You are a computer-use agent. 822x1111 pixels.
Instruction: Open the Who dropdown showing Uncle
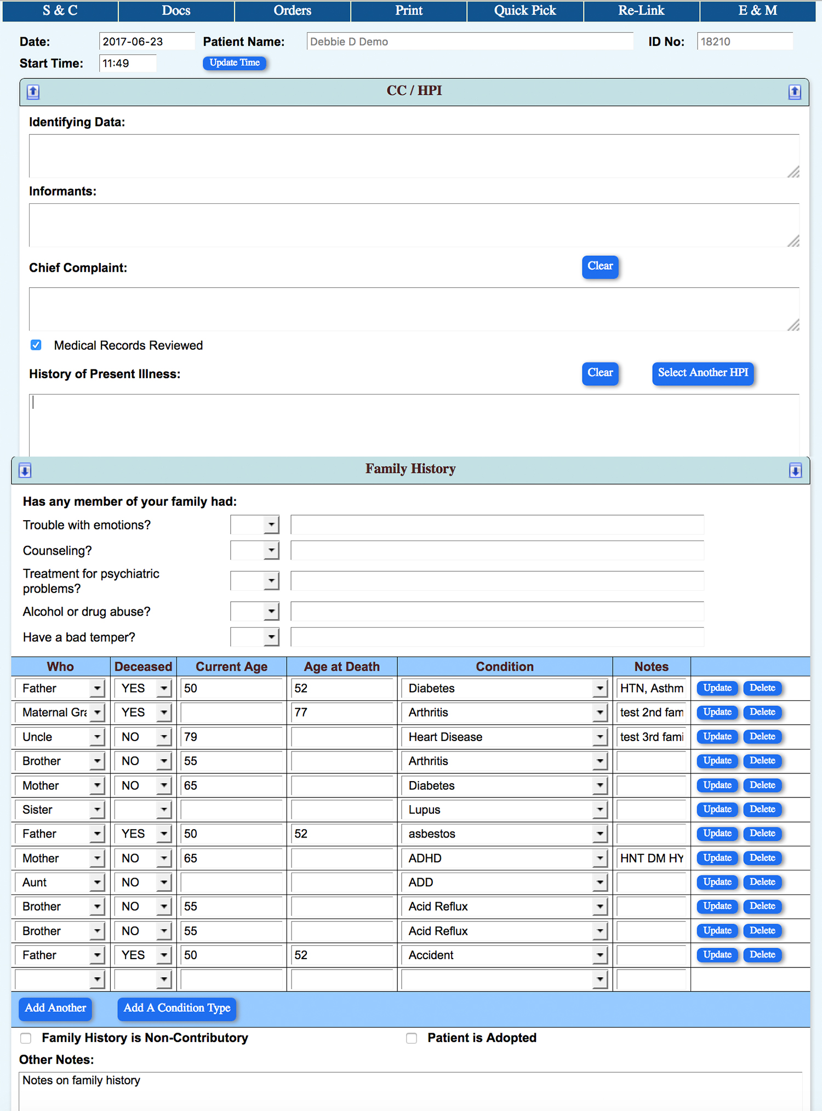(60, 737)
